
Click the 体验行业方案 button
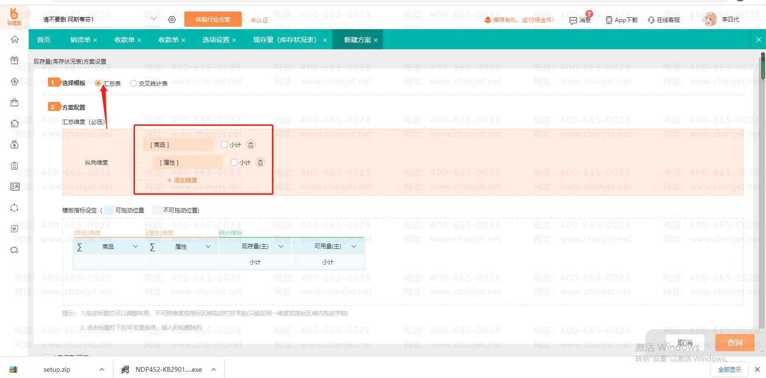(x=213, y=20)
